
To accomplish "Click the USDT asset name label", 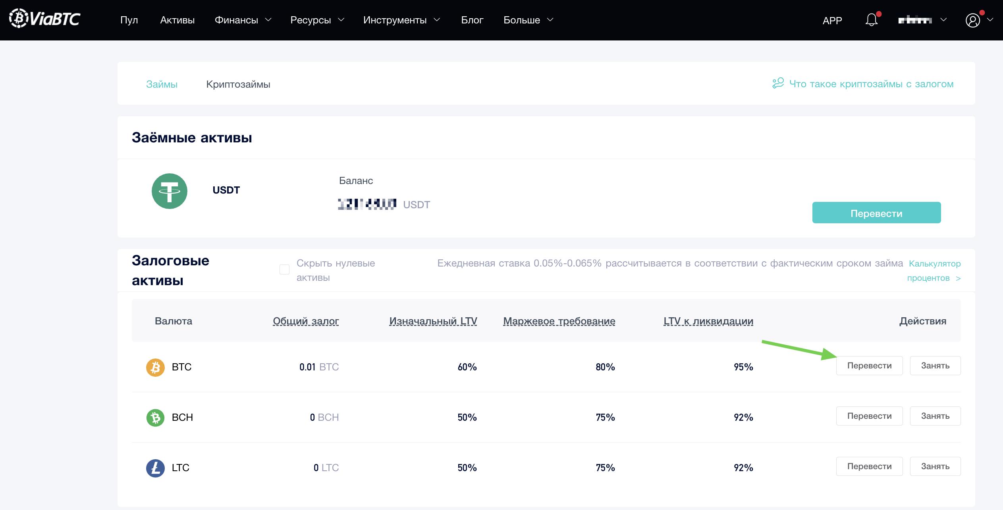I will click(226, 190).
